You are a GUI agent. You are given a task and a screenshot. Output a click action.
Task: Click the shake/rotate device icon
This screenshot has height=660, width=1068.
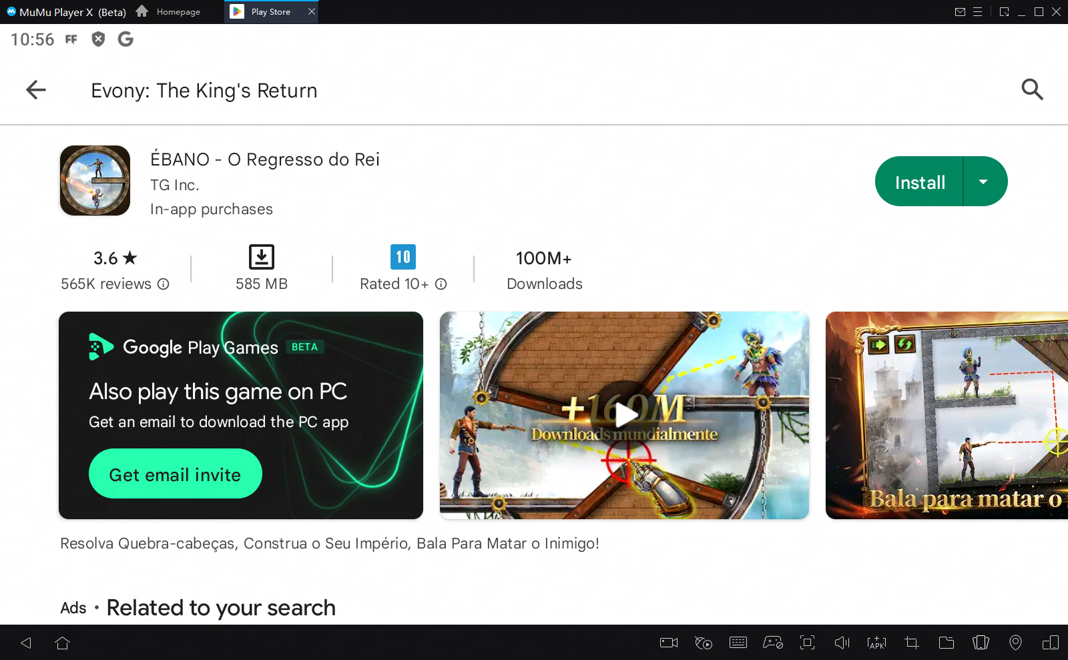(981, 643)
